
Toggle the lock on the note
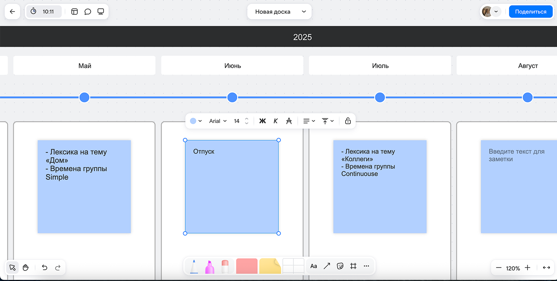[x=348, y=121]
